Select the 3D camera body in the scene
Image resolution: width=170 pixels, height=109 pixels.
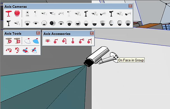tap(97, 56)
